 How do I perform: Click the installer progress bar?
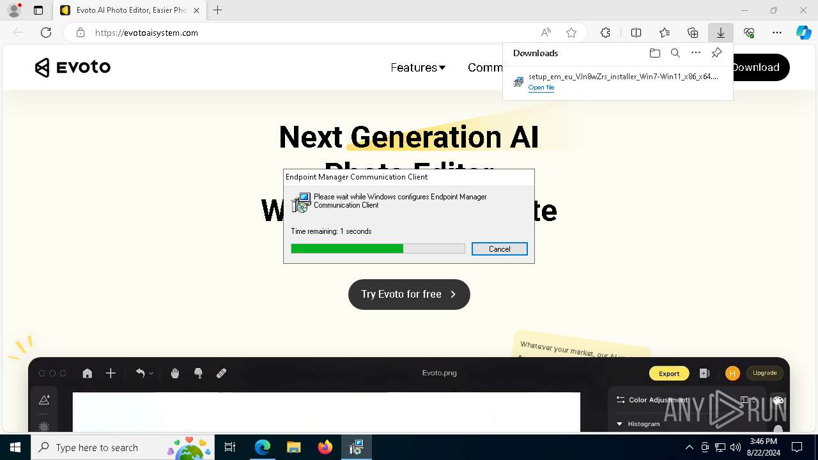click(x=378, y=249)
